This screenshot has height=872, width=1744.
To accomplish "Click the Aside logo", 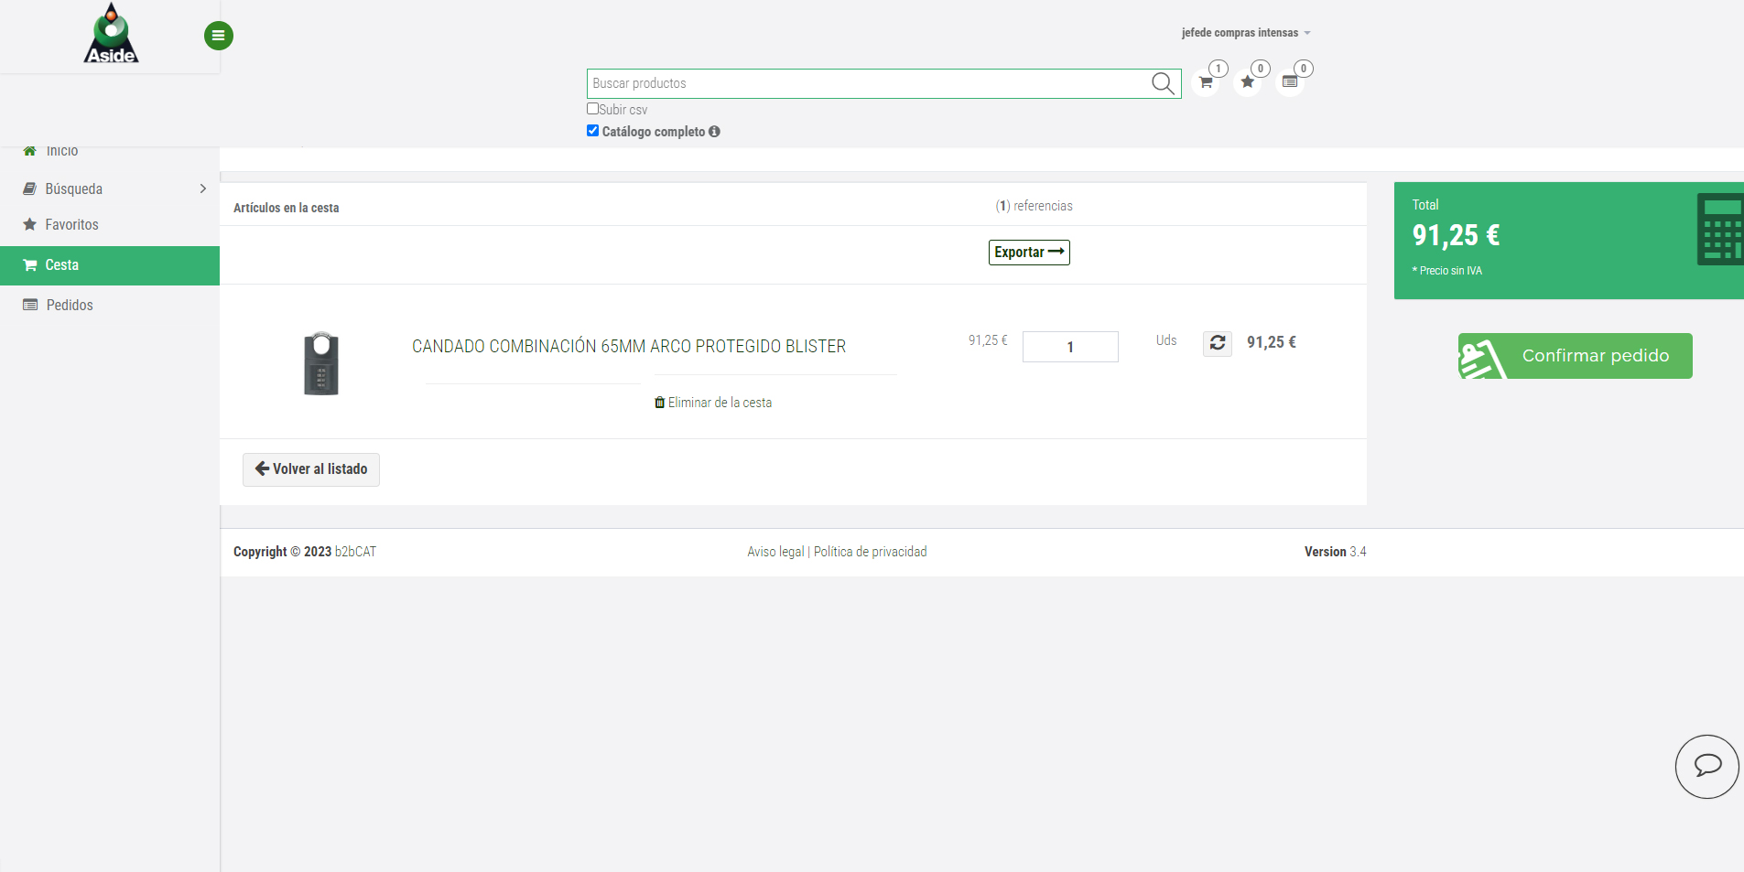I will 111,35.
